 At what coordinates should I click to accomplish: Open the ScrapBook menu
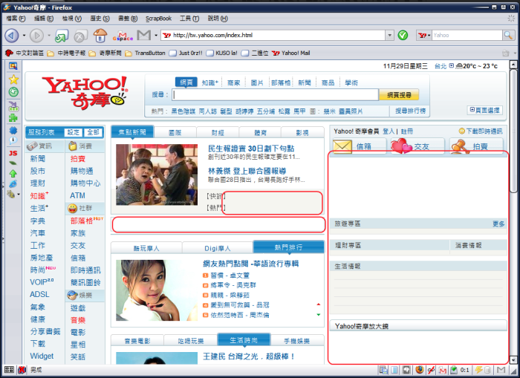[157, 17]
